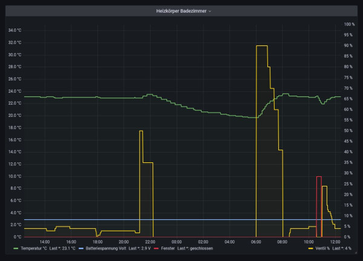Click the red Fenster legend color marker
Viewport: 363px width, 261px height.
157,248
